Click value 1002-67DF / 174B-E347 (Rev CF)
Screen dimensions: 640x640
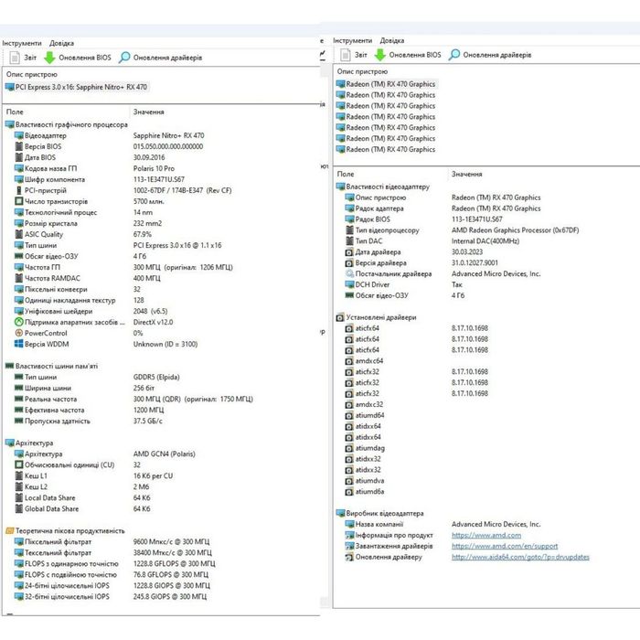click(182, 190)
